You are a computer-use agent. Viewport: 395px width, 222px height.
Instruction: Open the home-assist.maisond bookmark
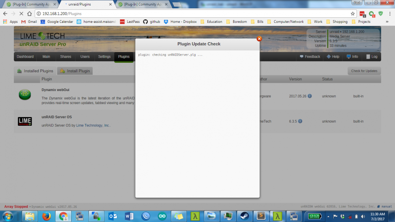pyautogui.click(x=96, y=22)
